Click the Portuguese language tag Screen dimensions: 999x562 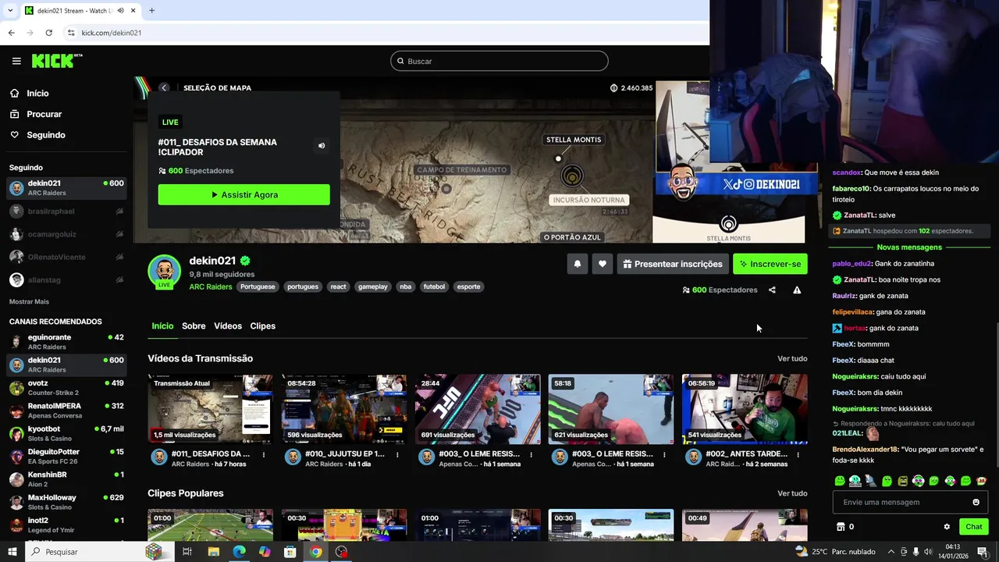(x=258, y=286)
